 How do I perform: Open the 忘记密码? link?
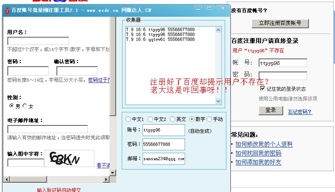coord(299,112)
